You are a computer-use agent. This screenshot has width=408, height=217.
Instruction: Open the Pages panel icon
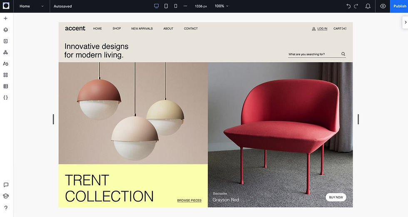click(5, 41)
